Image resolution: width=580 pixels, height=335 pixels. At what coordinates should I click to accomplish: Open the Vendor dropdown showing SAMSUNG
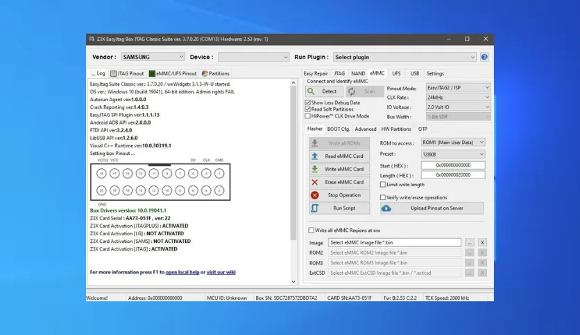tap(153, 57)
